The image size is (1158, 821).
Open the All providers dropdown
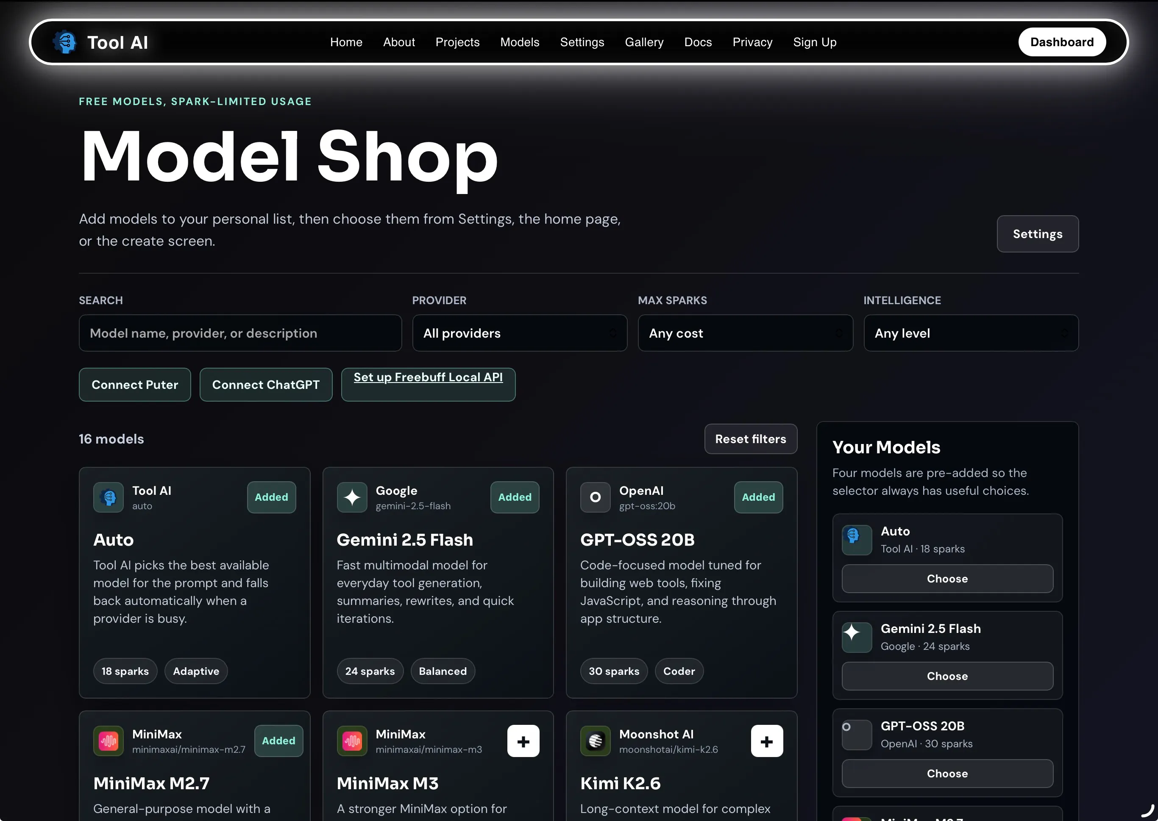coord(520,333)
